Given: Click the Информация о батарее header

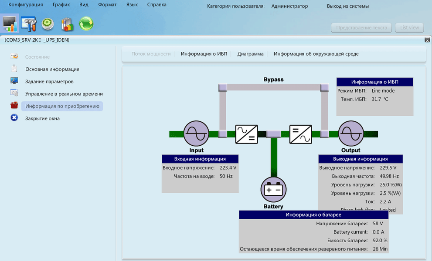Looking at the screenshot, I should [x=313, y=215].
